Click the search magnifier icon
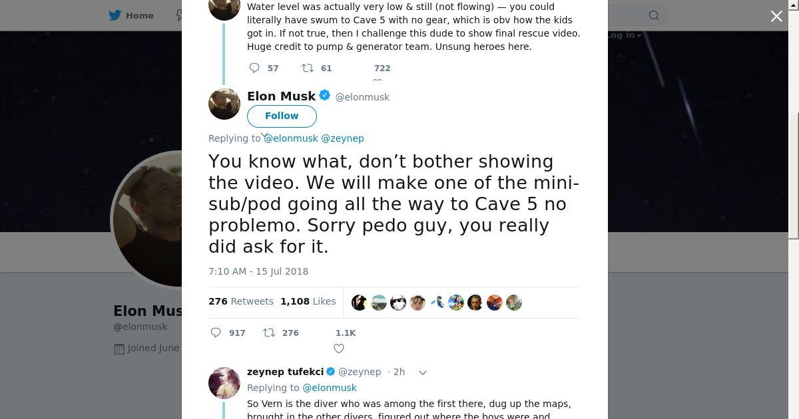Screen dimensions: 799x419 coord(654,15)
